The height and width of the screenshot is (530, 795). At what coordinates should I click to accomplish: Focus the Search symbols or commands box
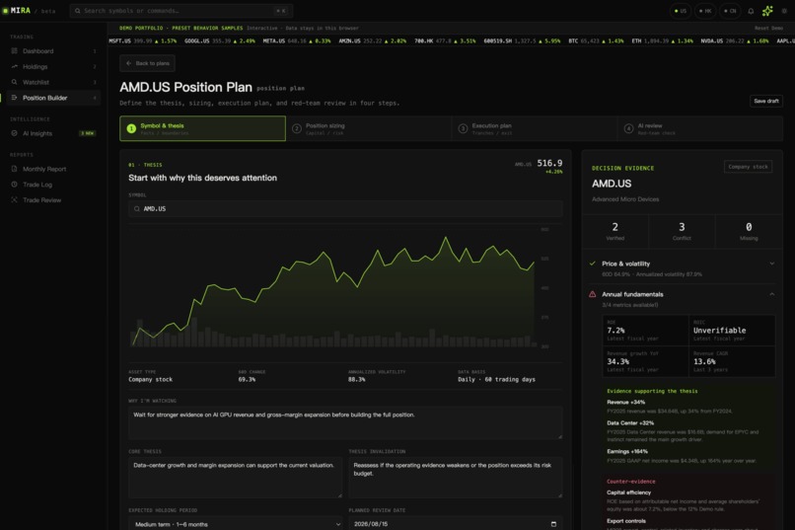point(181,11)
